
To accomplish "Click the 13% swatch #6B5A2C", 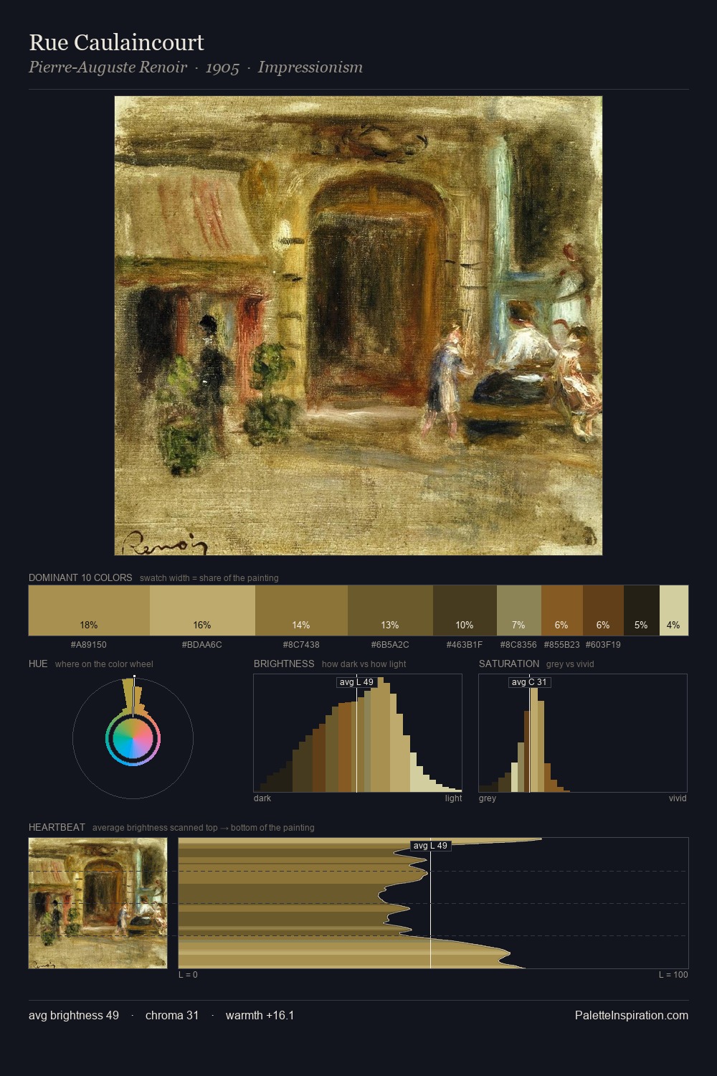I will pos(390,610).
